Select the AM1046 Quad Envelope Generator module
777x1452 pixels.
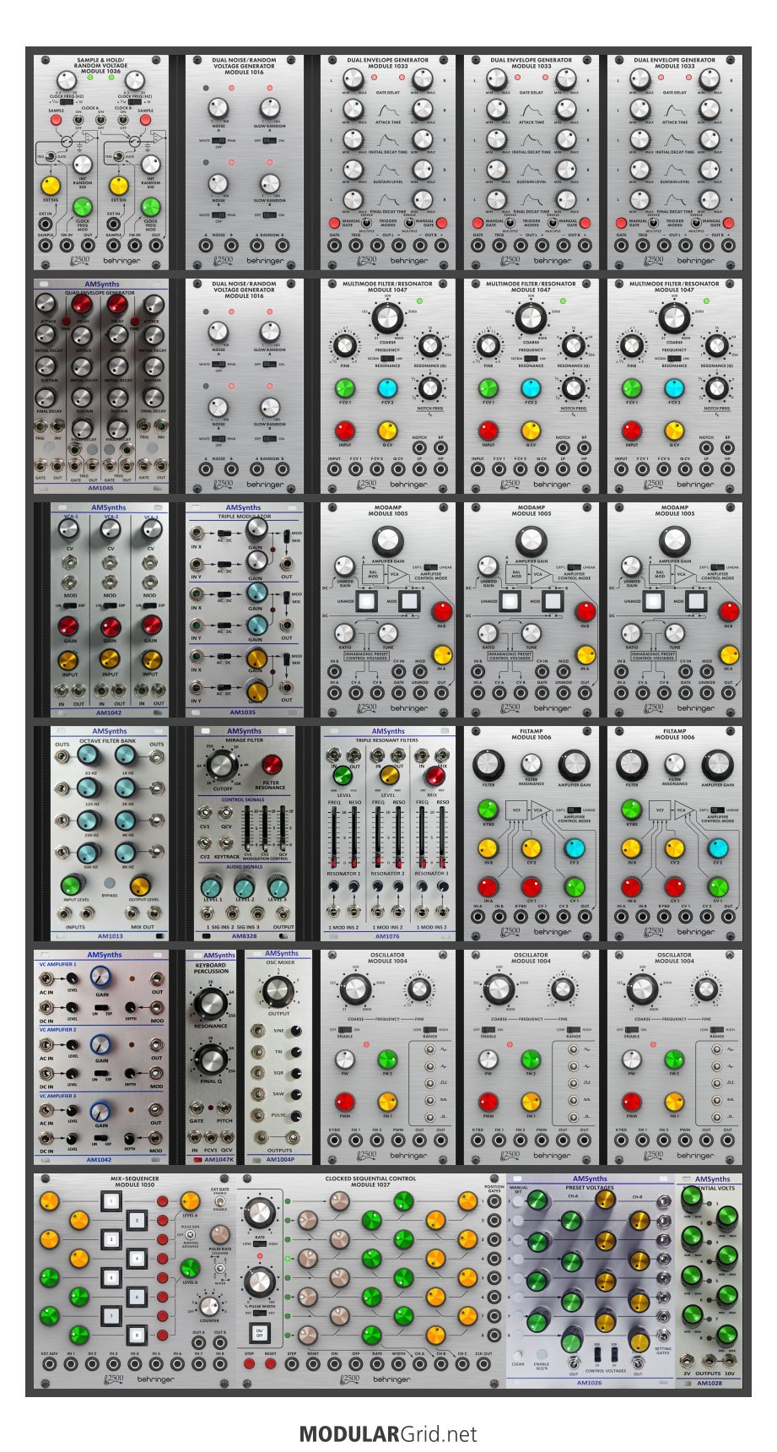click(x=101, y=386)
